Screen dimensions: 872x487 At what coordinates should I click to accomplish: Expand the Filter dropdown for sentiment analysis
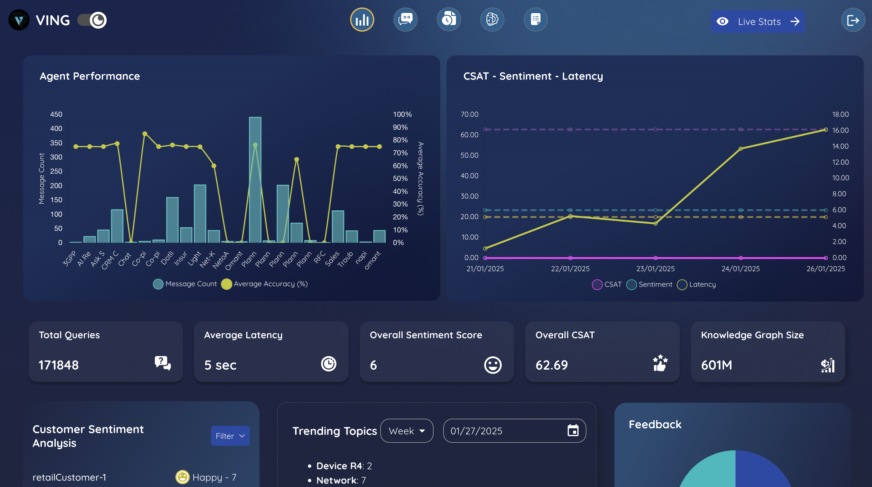coord(230,436)
